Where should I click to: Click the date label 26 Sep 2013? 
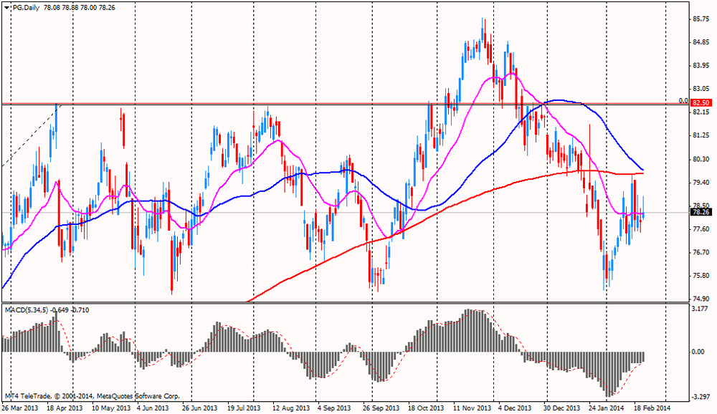[381, 408]
